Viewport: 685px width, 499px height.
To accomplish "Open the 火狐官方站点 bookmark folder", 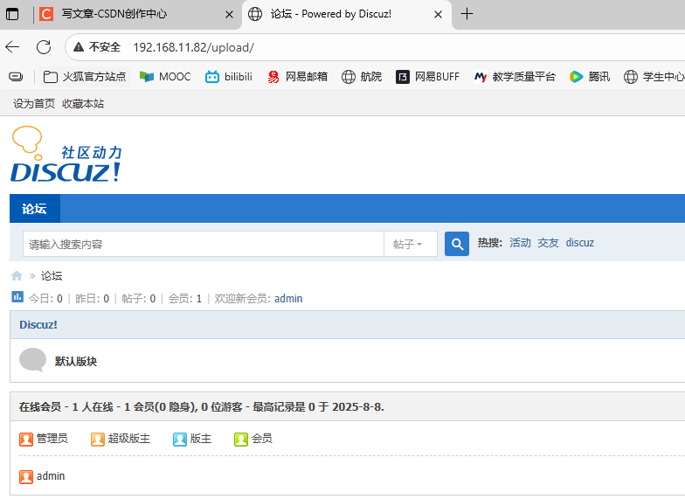I will [85, 77].
